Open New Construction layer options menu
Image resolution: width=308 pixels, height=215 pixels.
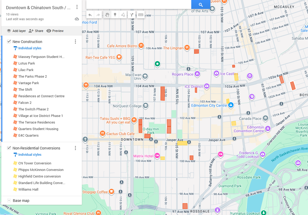point(76,41)
